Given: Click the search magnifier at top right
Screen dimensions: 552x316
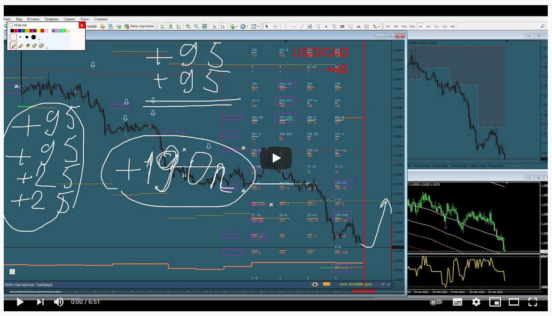Looking at the screenshot, I should click(543, 26).
